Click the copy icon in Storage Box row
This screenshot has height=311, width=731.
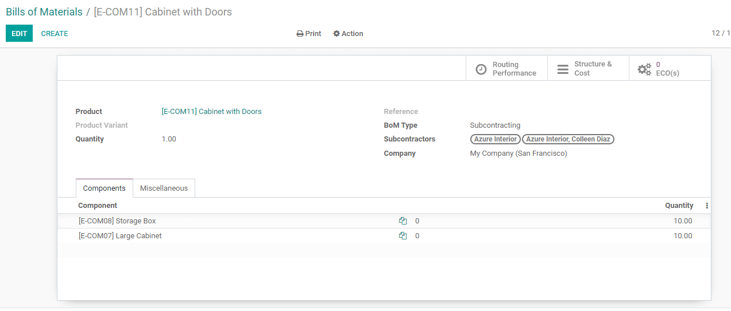[x=403, y=221]
